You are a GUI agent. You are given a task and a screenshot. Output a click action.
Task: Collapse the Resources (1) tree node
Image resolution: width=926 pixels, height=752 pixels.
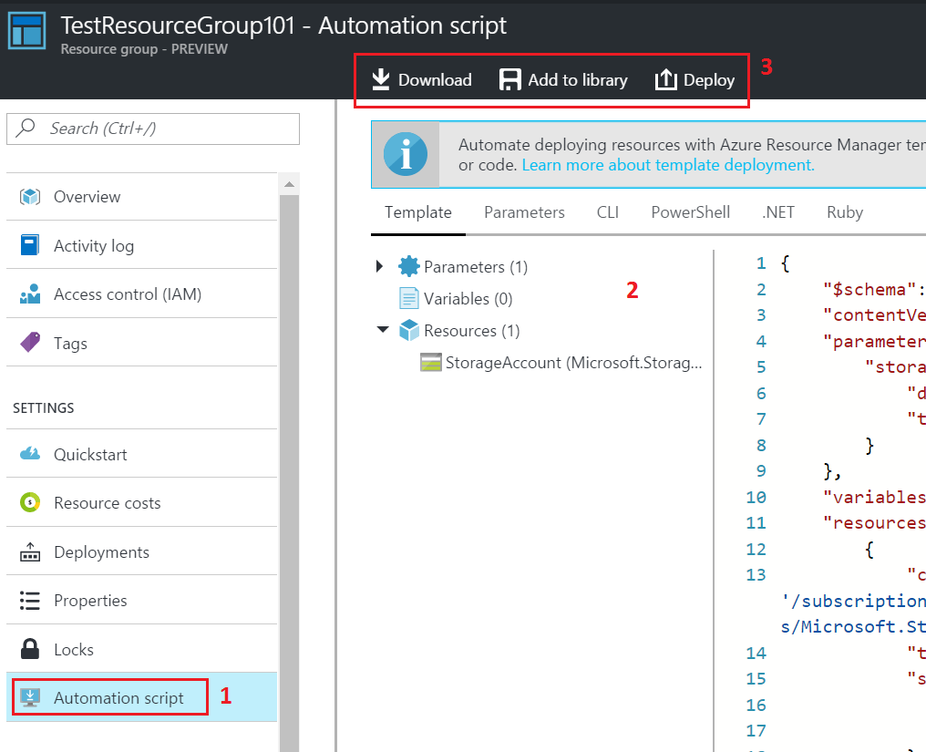383,329
